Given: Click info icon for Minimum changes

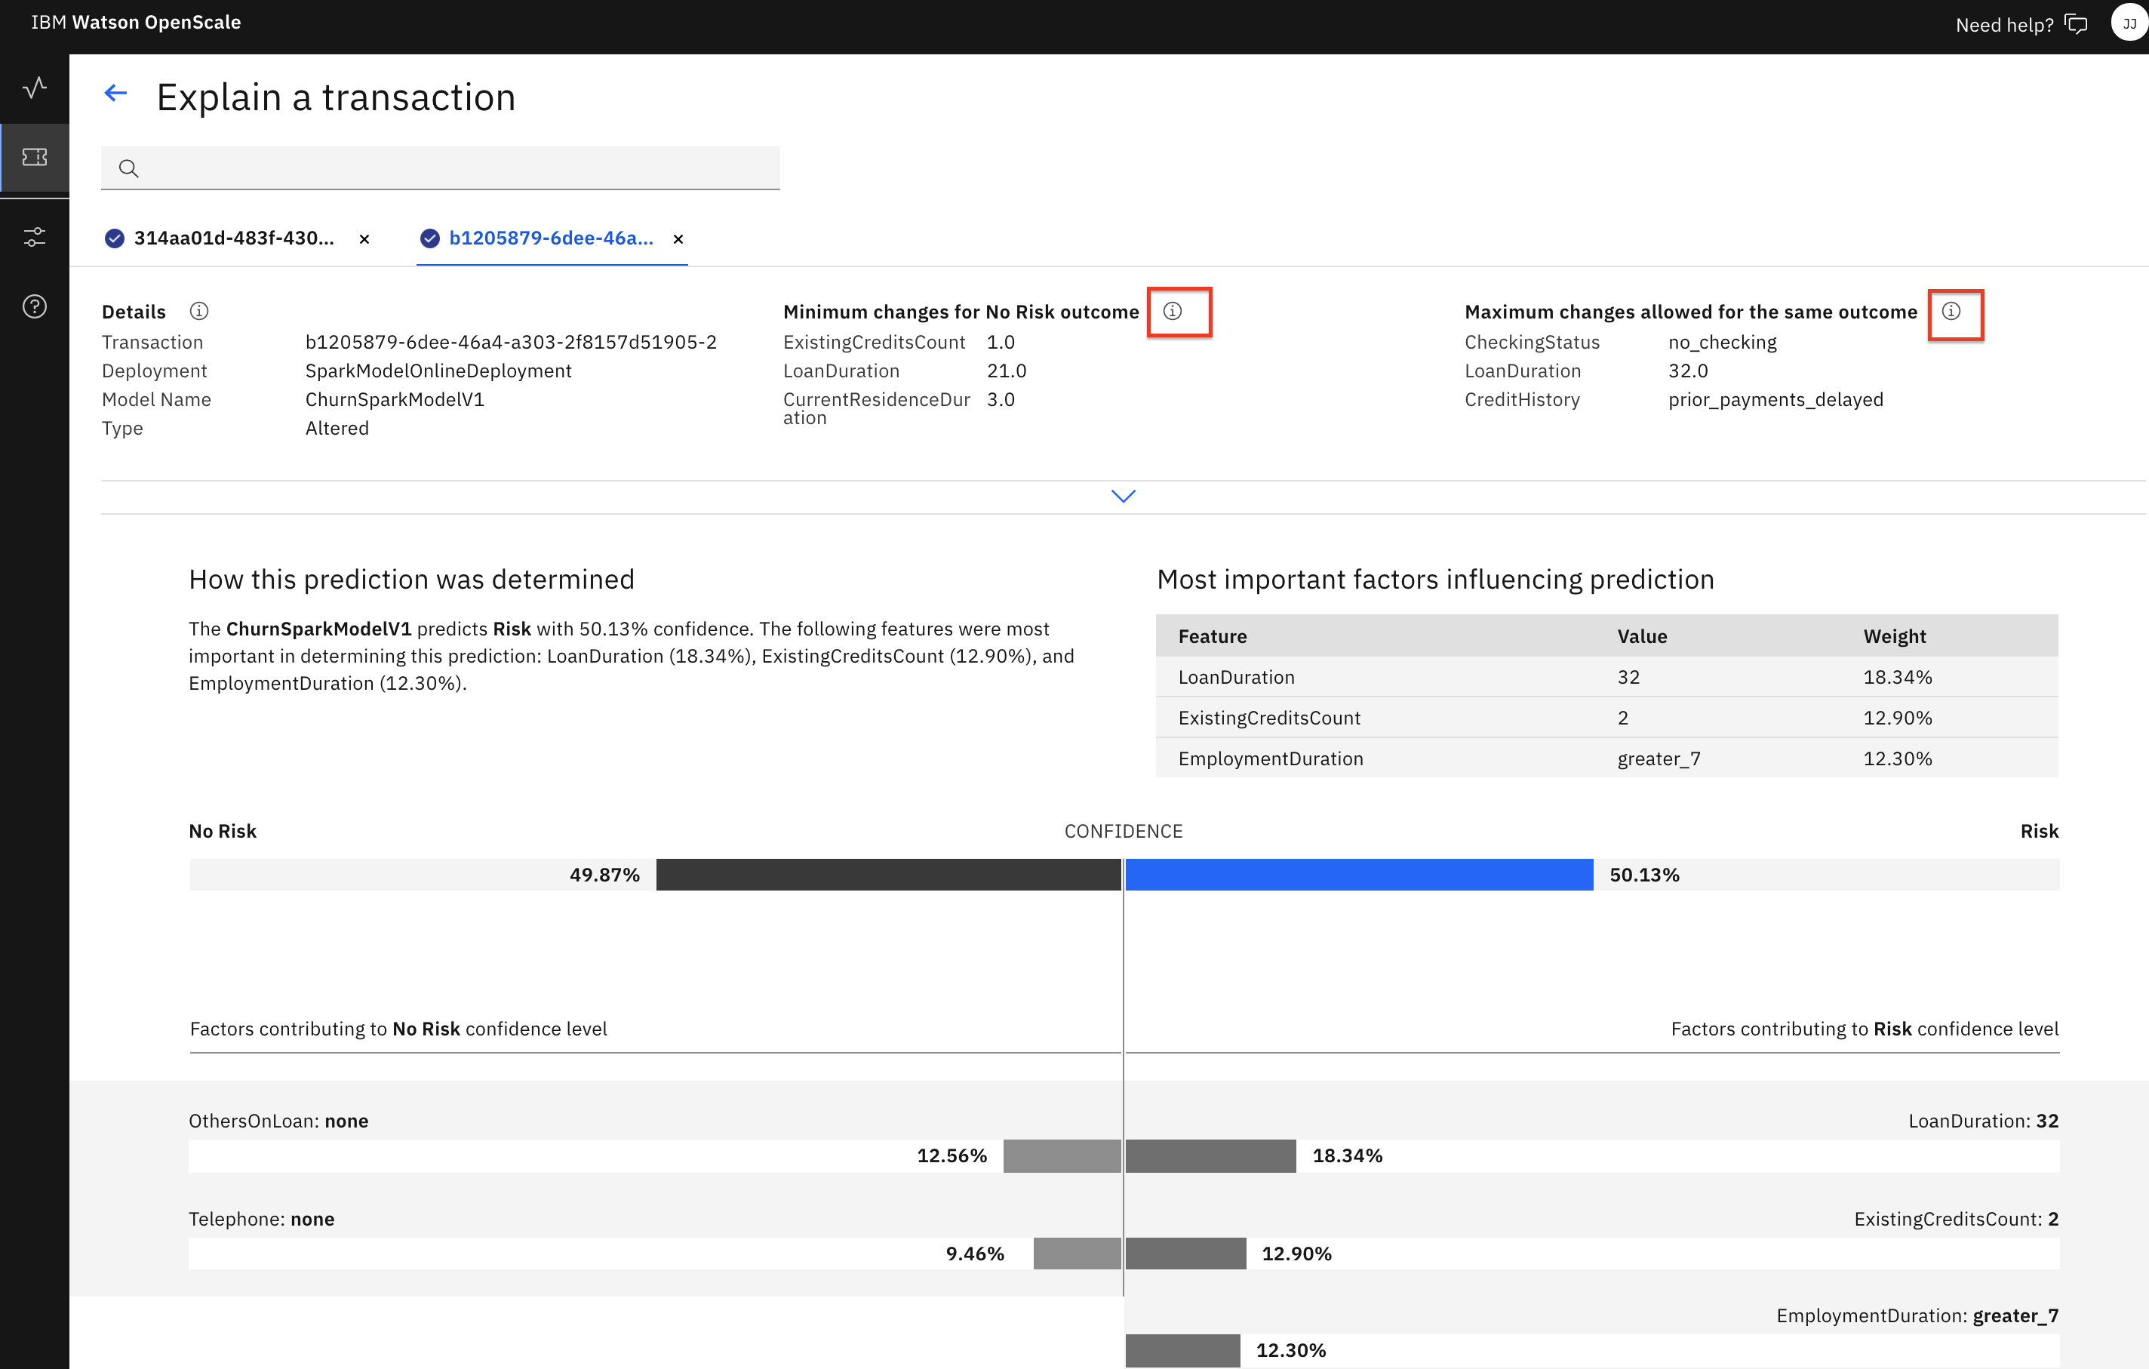Looking at the screenshot, I should coord(1173,311).
